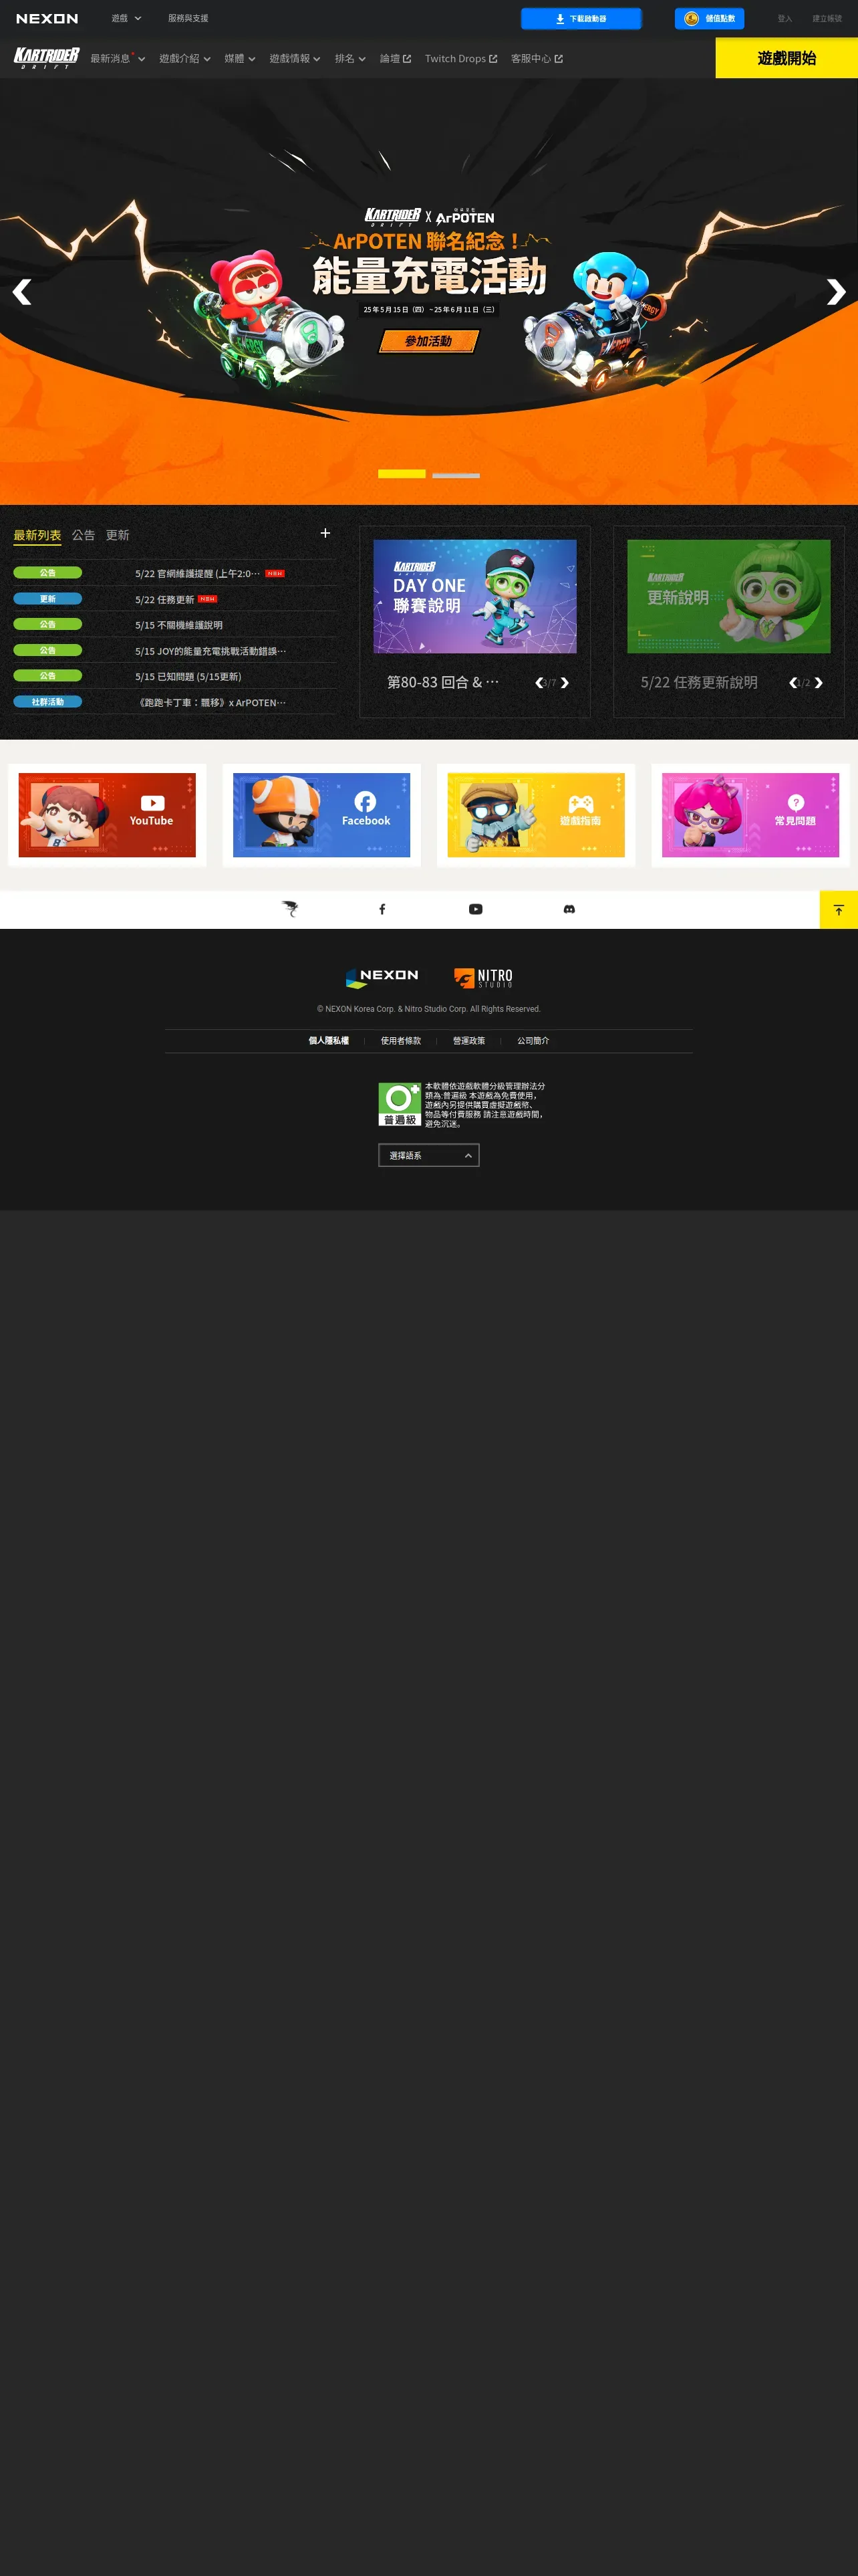Click the plus icon for more news
Image resolution: width=858 pixels, height=2576 pixels.
point(325,533)
